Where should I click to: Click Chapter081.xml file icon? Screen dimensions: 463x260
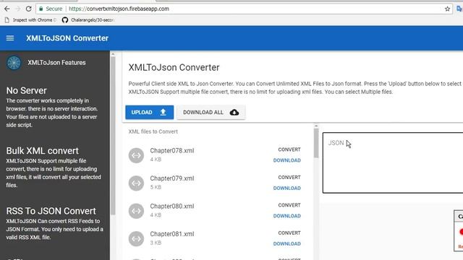point(136,238)
